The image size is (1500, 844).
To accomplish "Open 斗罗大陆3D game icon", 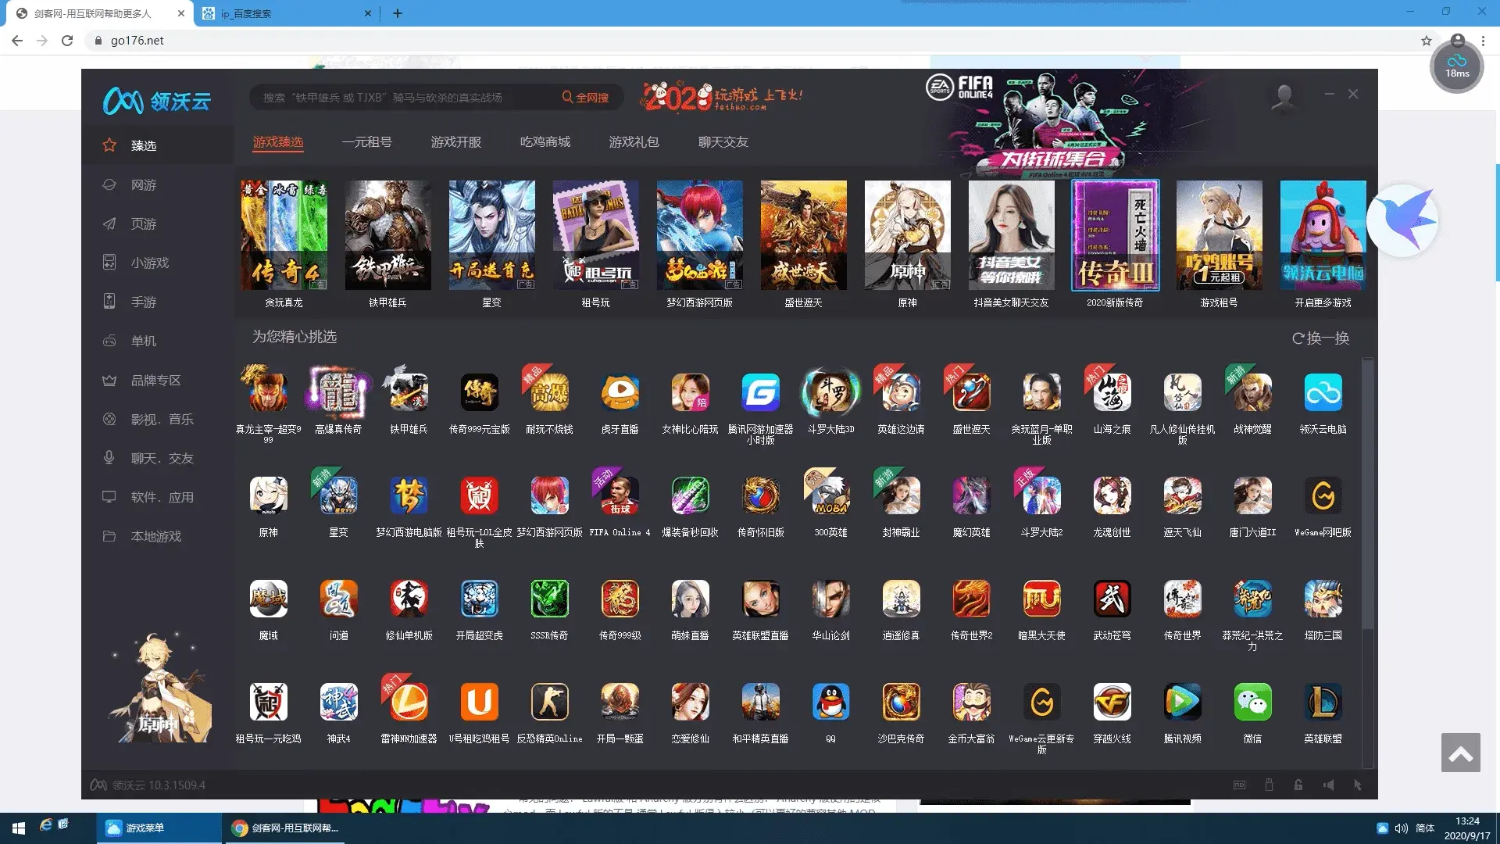I will [830, 392].
